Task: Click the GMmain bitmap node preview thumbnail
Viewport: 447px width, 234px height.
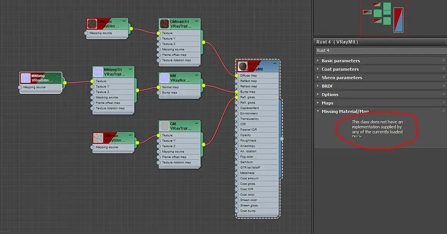Action: tap(98, 138)
